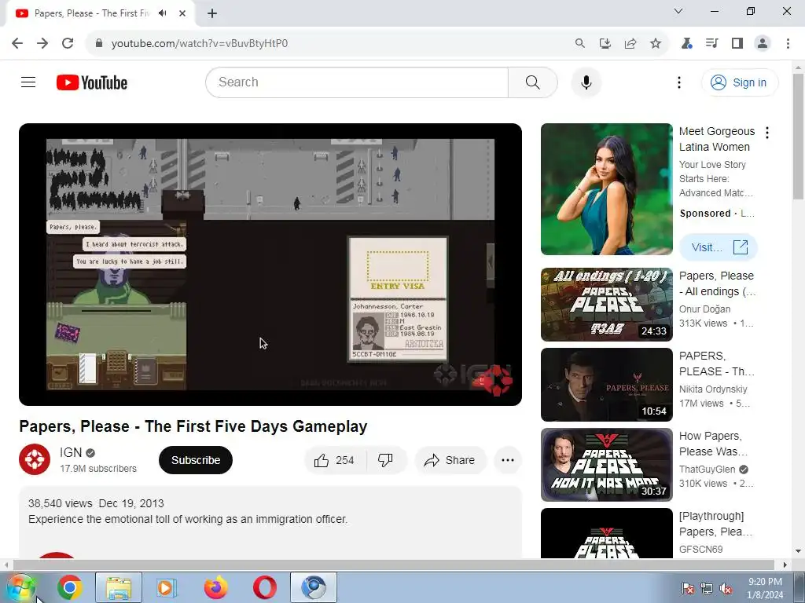
Task: Open the Chrome Labs flask icon
Action: click(x=686, y=43)
